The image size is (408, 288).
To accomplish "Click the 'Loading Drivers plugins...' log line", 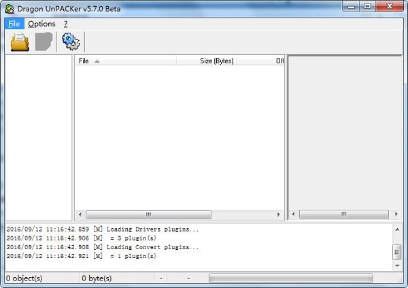I will click(103, 229).
